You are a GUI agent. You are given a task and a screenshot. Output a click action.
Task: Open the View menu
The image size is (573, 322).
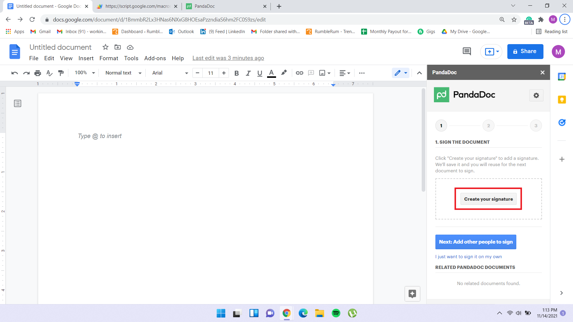coord(66,58)
